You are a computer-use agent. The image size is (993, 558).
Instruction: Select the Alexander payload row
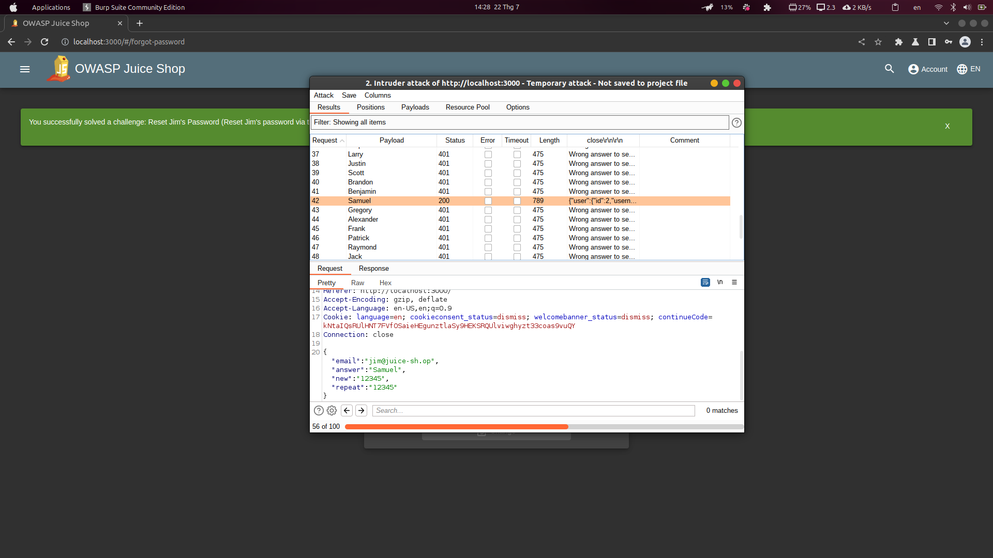point(520,220)
